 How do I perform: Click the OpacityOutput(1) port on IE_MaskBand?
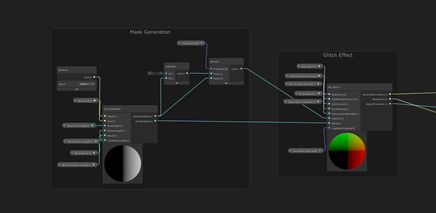pos(155,116)
